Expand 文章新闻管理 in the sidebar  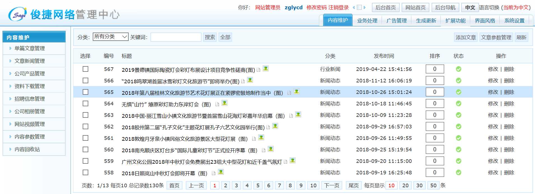coord(30,61)
